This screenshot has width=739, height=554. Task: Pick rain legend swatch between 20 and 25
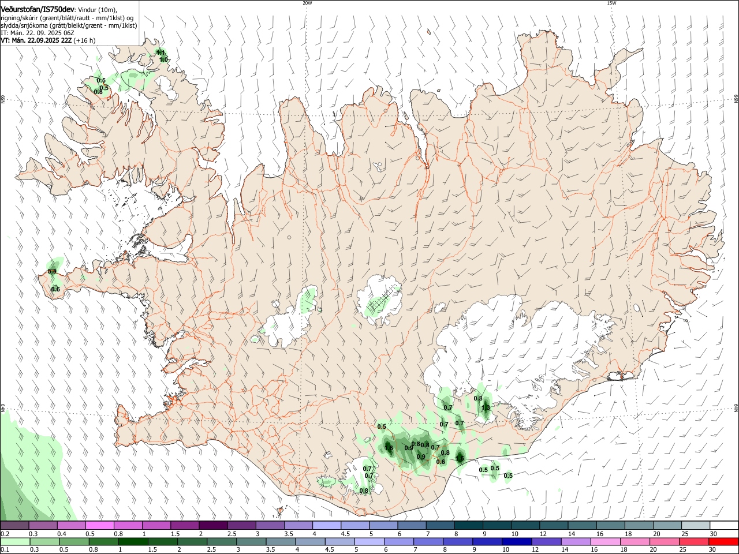(x=663, y=541)
